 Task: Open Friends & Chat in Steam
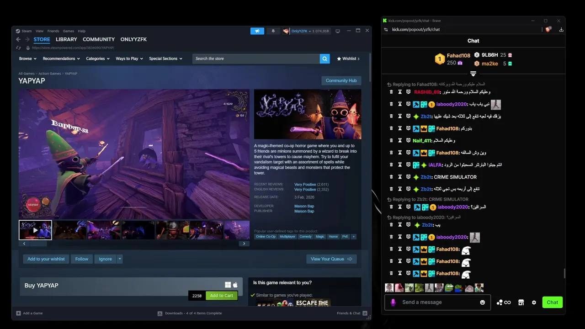[351, 313]
